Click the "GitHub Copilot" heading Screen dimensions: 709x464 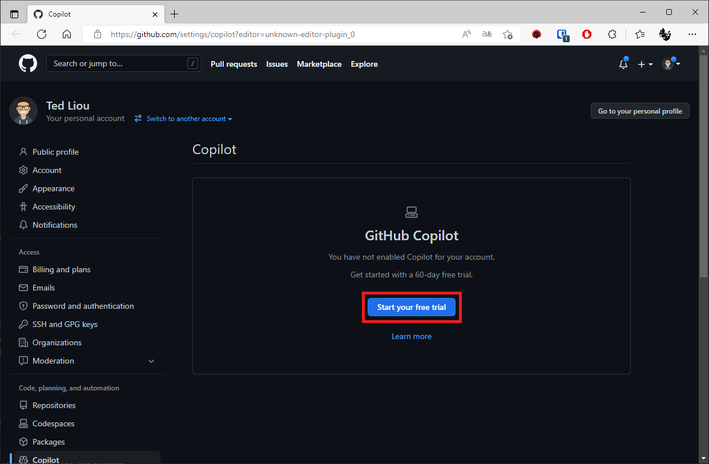pos(412,235)
